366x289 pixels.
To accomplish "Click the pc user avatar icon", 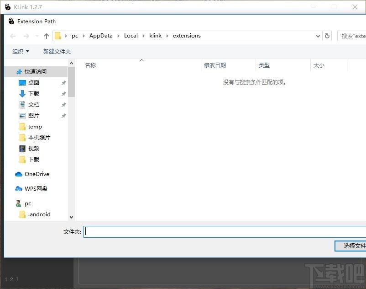I will tap(18, 203).
